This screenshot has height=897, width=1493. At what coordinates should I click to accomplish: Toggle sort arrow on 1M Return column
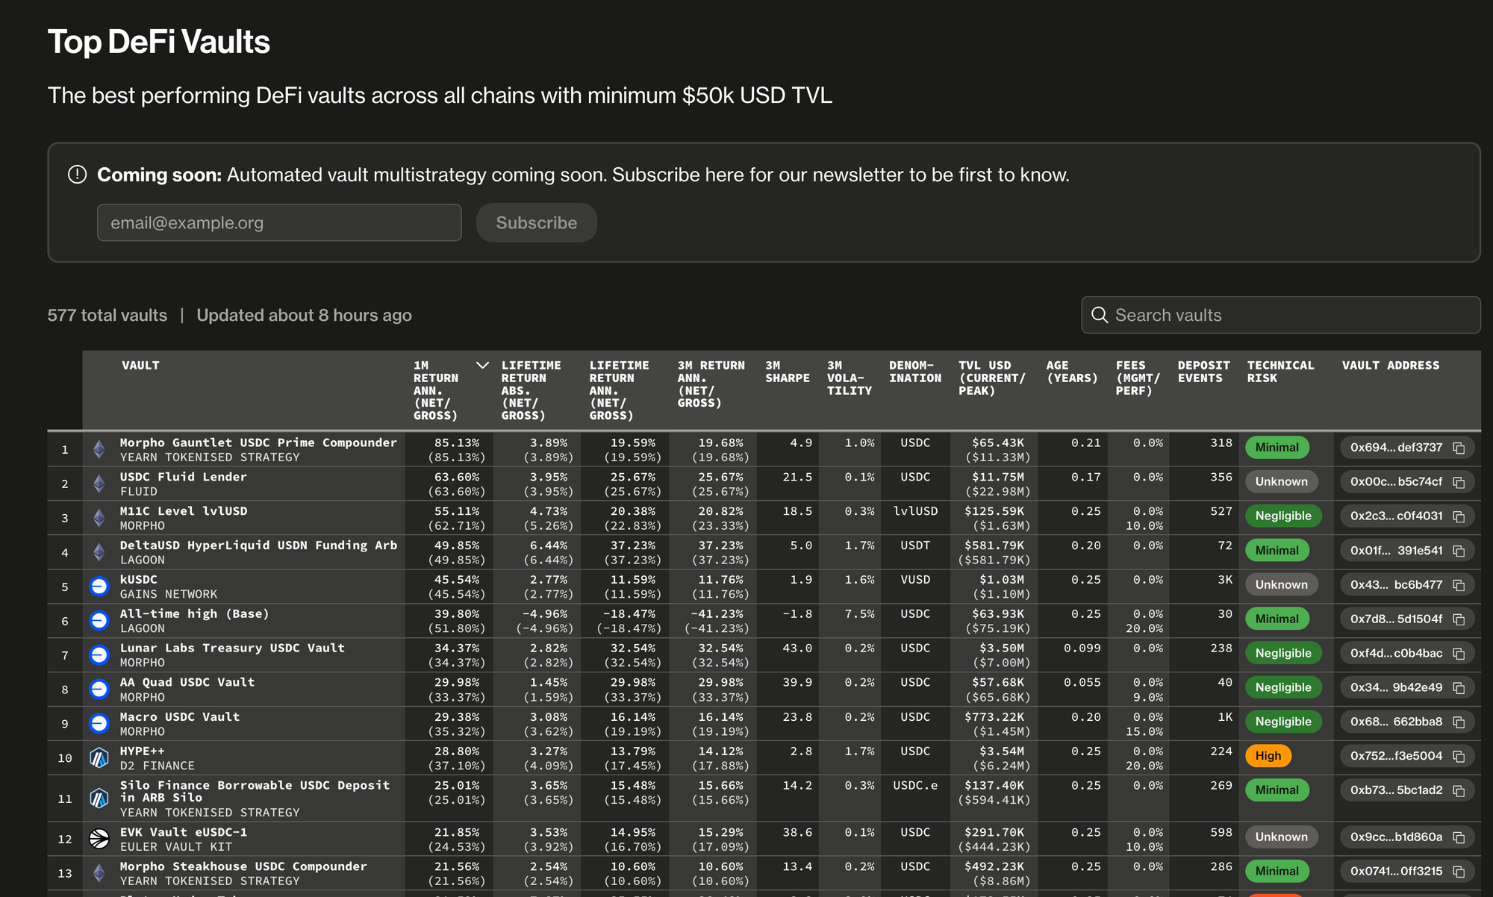pos(482,365)
